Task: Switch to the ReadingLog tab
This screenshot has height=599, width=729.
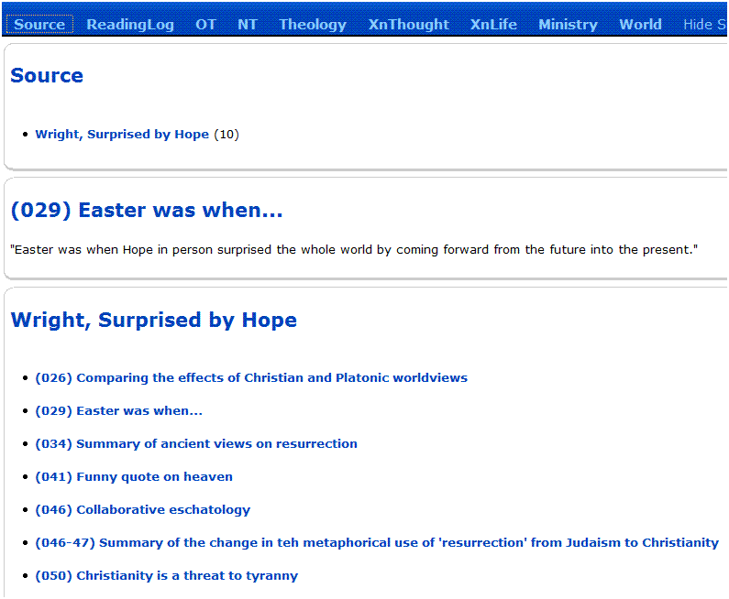Action: click(130, 25)
